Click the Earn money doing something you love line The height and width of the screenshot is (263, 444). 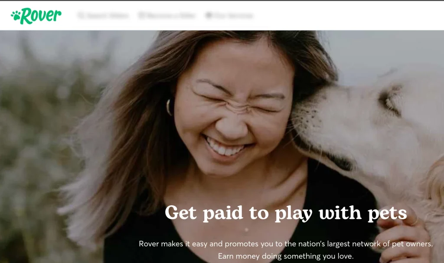click(286, 256)
